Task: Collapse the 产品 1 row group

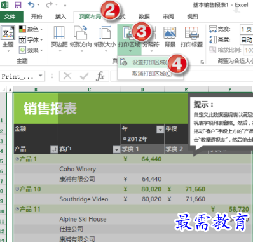Action: pyautogui.click(x=17, y=159)
